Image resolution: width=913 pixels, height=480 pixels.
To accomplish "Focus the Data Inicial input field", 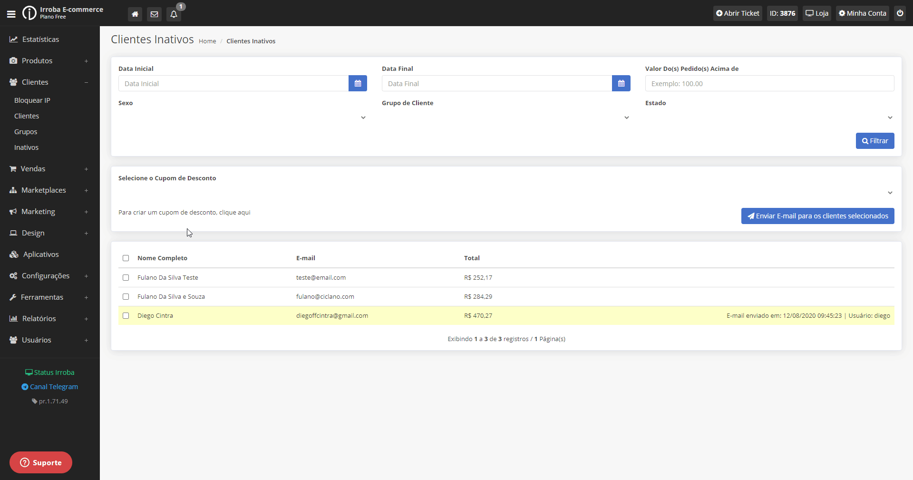I will click(x=233, y=83).
